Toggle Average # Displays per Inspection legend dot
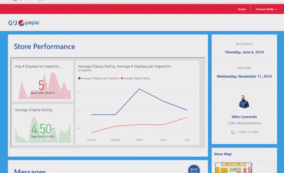 point(79,78)
